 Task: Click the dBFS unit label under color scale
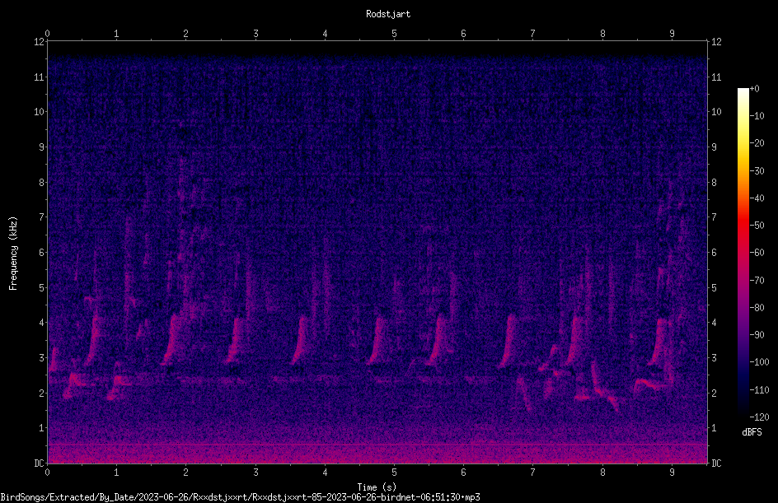click(752, 432)
